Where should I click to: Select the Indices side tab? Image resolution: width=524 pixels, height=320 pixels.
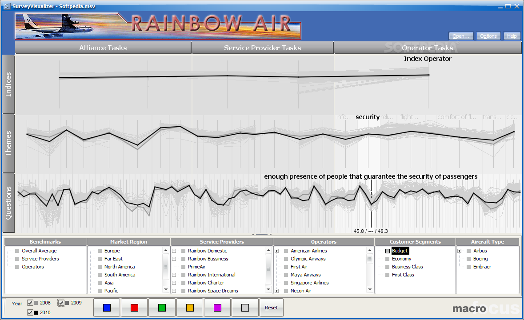click(x=8, y=84)
